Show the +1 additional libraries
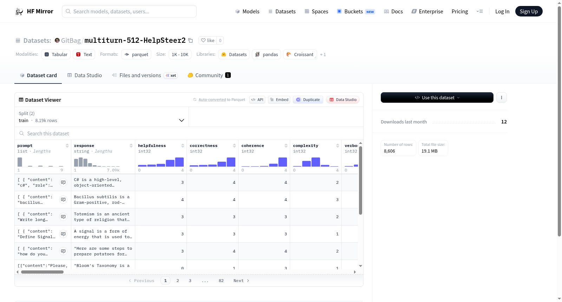The width and height of the screenshot is (562, 302). click(x=323, y=54)
